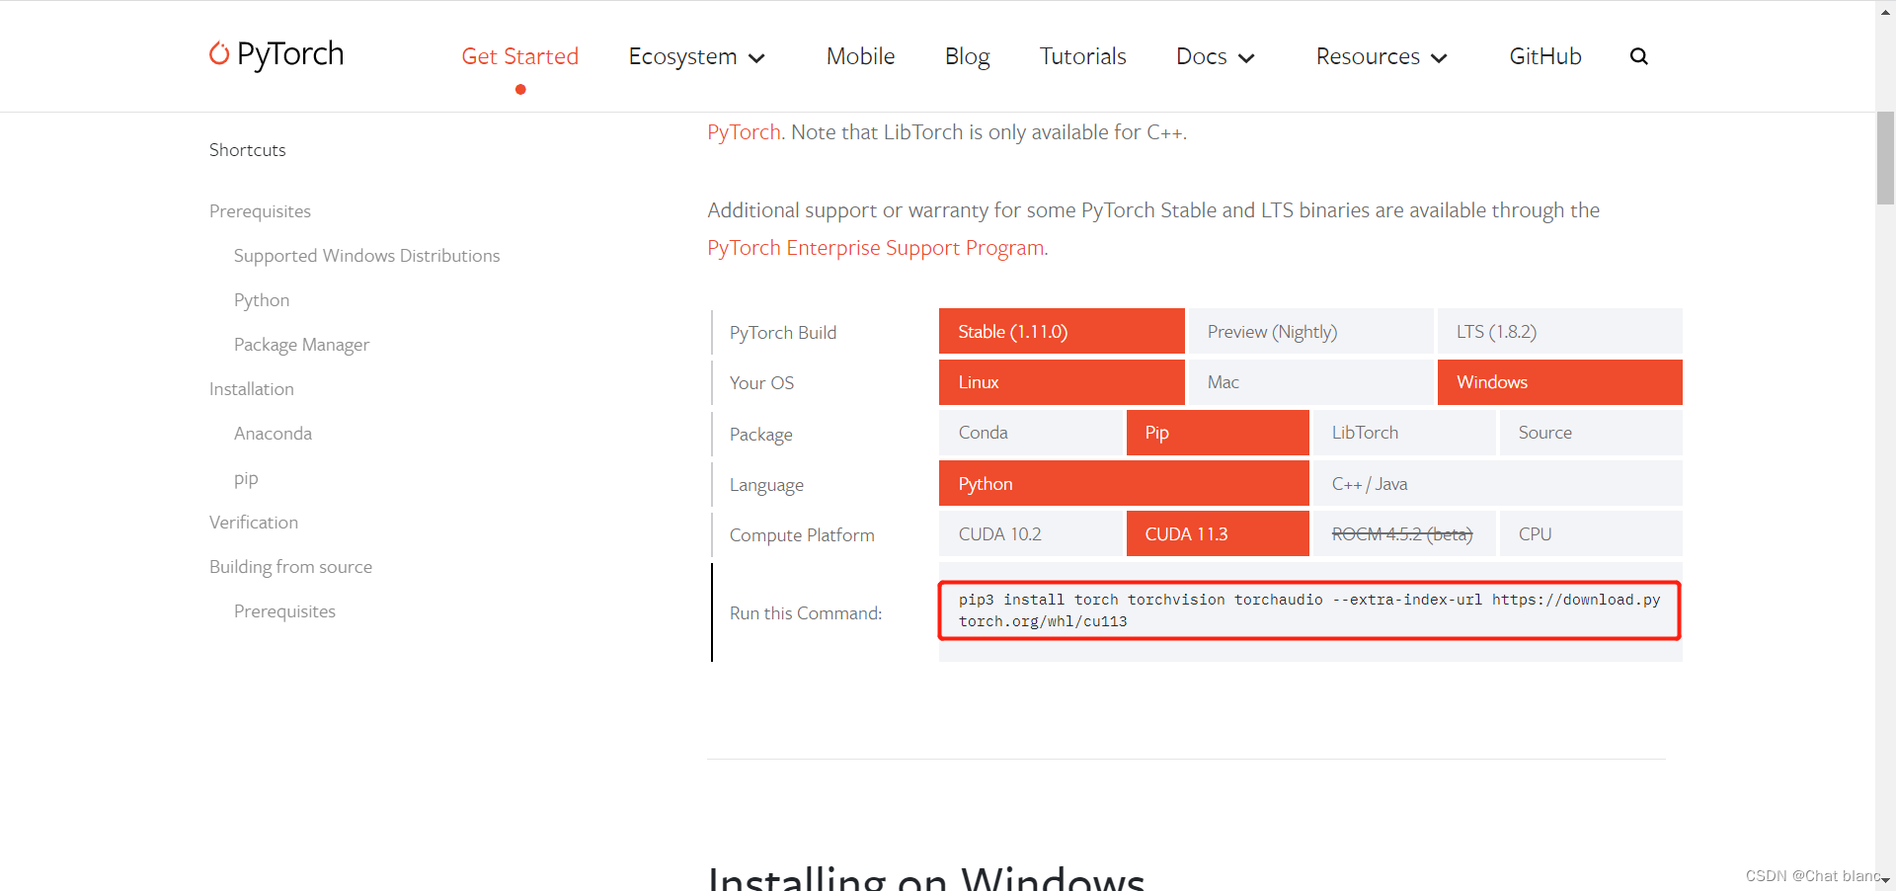The height and width of the screenshot is (891, 1896).
Task: Follow the PyTorch link in the LibTorch note
Action: [744, 132]
